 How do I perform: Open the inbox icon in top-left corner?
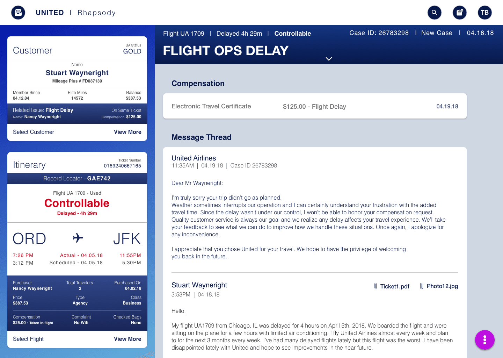click(x=18, y=13)
